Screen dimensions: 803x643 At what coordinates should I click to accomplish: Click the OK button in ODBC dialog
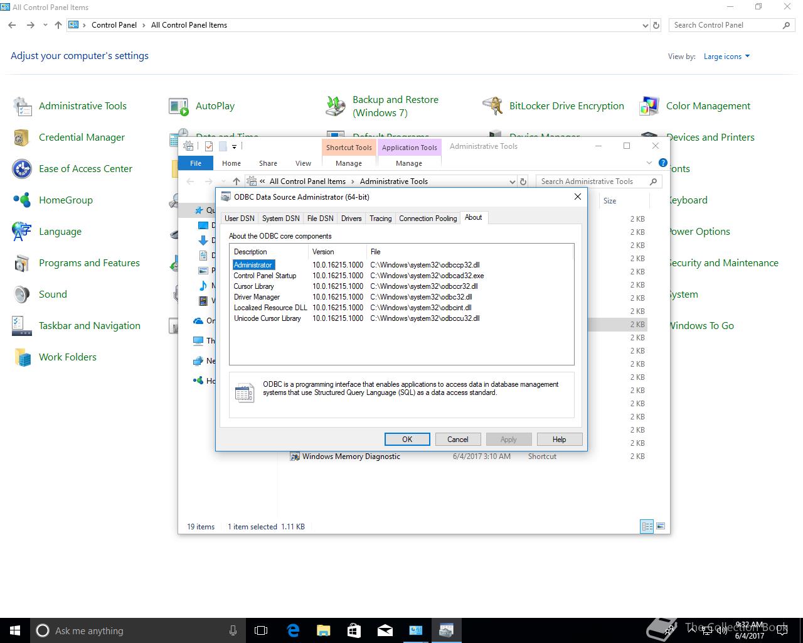(407, 440)
